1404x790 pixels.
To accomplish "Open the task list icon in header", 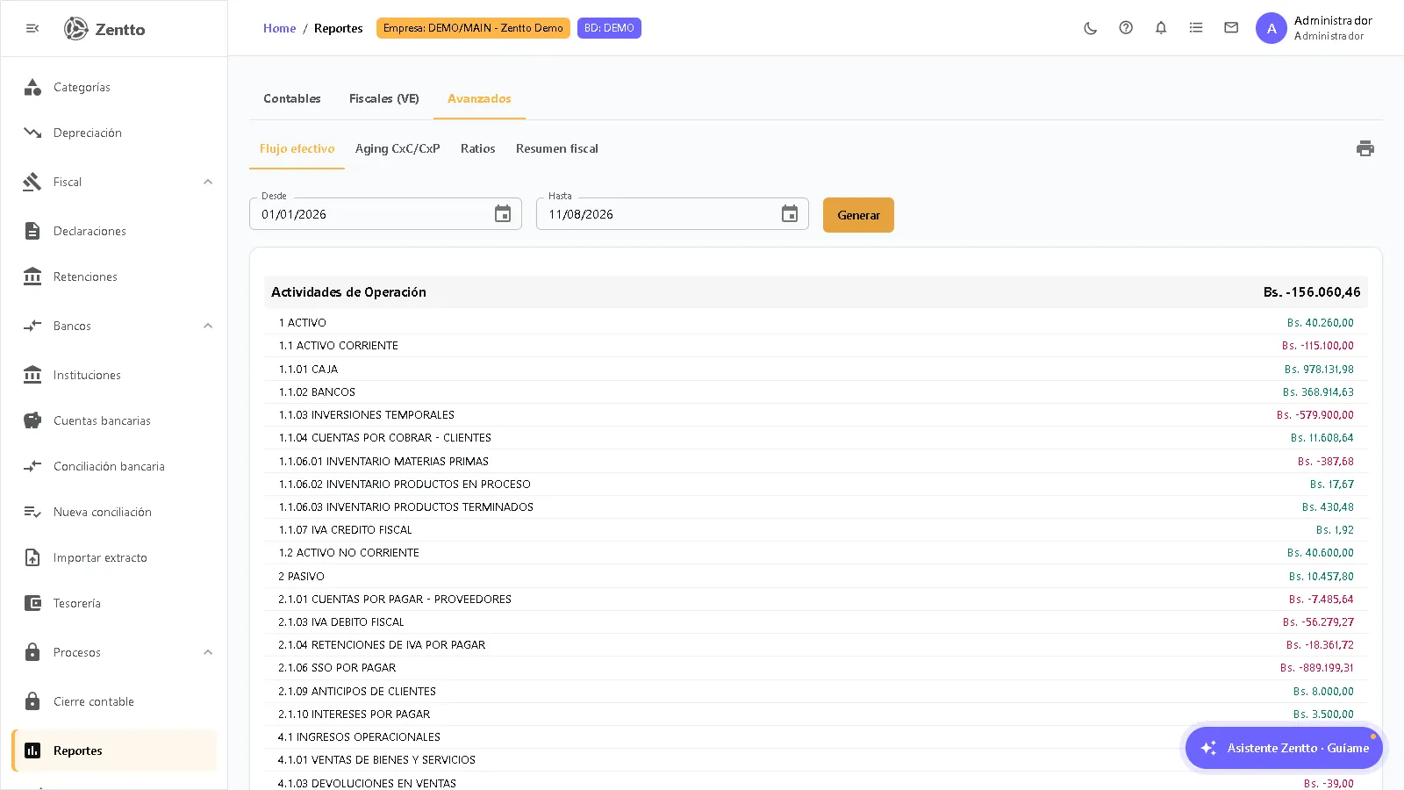I will (1196, 28).
